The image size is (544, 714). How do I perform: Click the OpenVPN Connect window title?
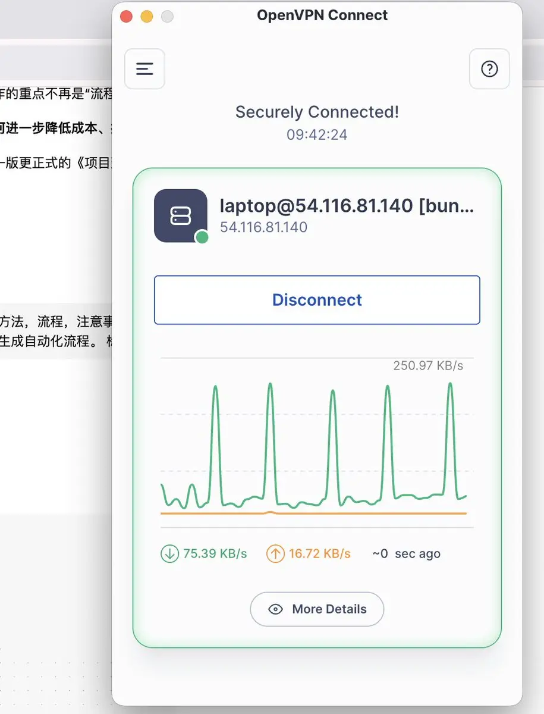coord(322,15)
